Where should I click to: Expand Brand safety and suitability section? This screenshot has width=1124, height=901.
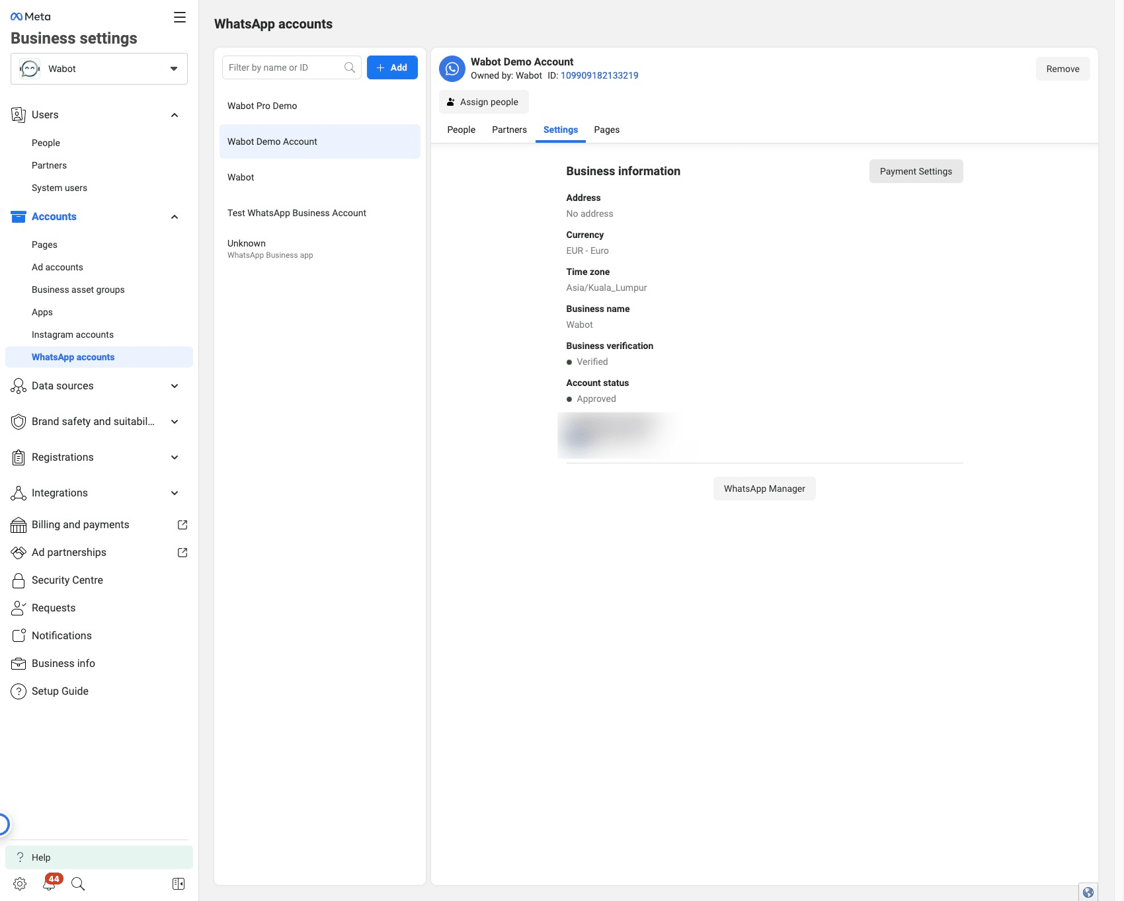[175, 422]
